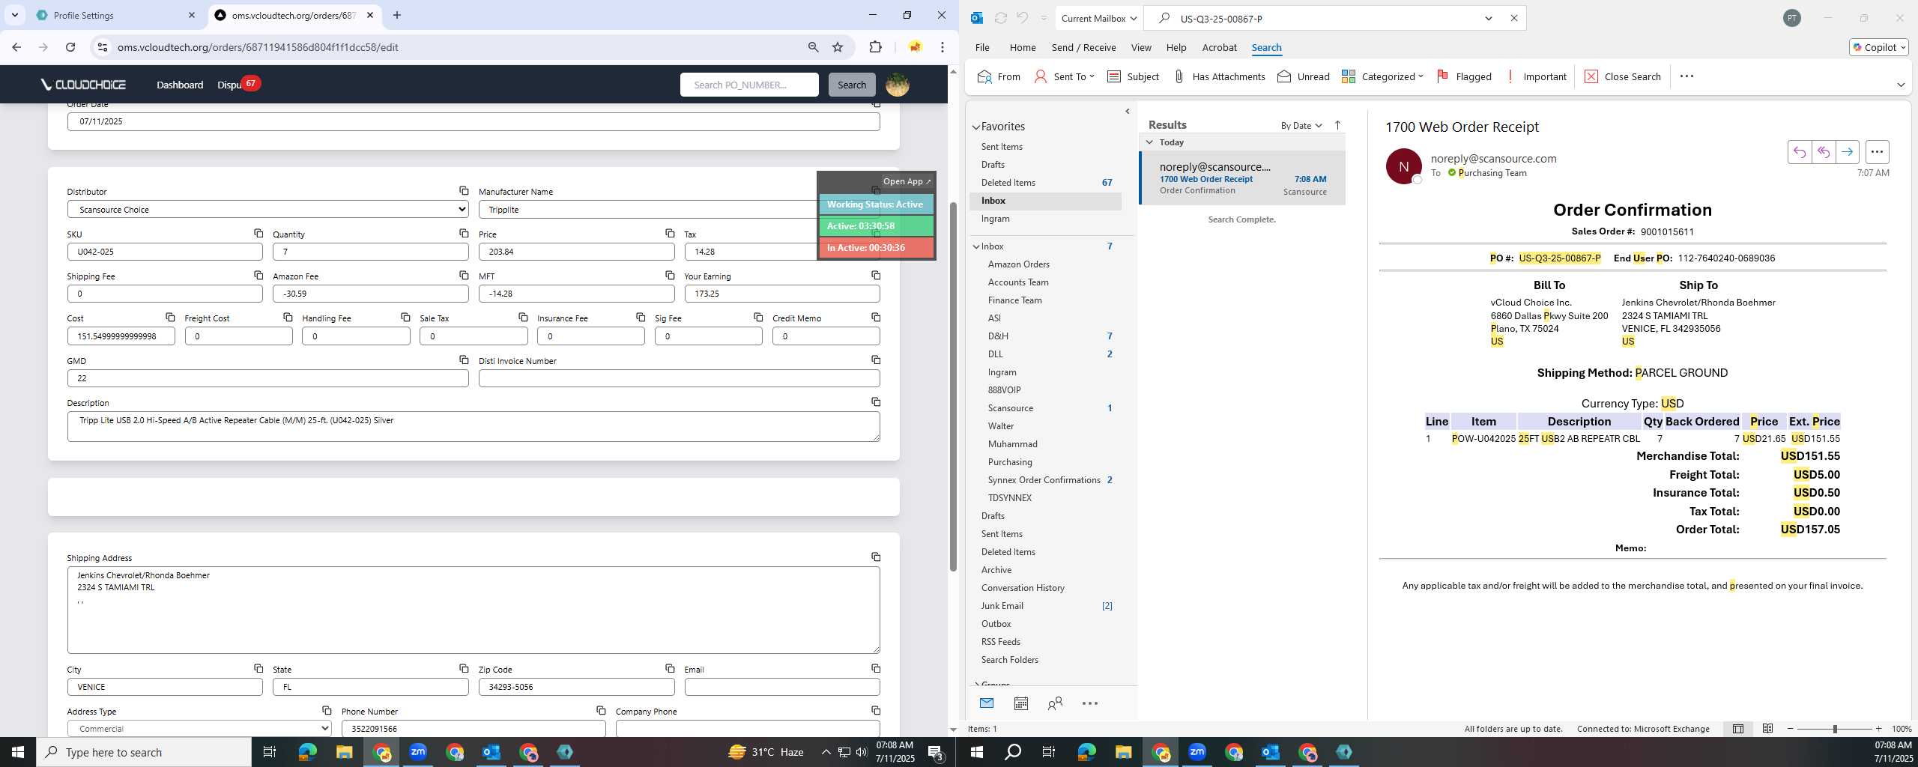Screen dimensions: 1918x767
Task: Open the Current Mailbox scope dropdown
Action: [x=1098, y=18]
